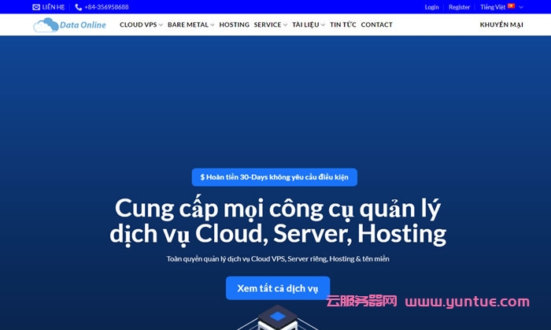551x330 pixels.
Task: Open the TIN TỨC news page
Action: 342,25
